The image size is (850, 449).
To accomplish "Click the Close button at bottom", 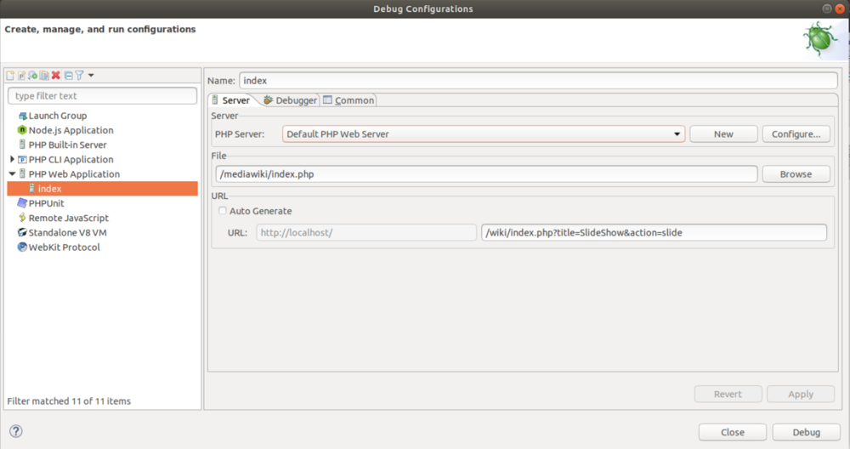I will tap(733, 432).
